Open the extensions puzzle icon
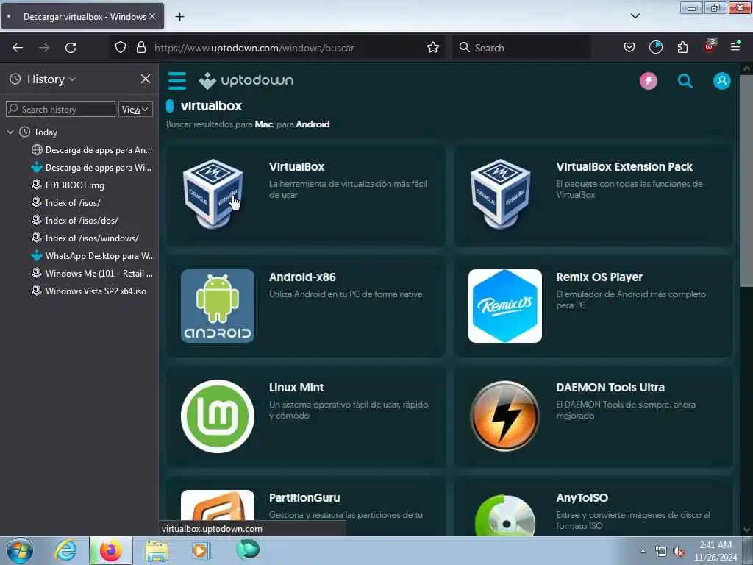Viewport: 753px width, 565px height. [x=682, y=47]
